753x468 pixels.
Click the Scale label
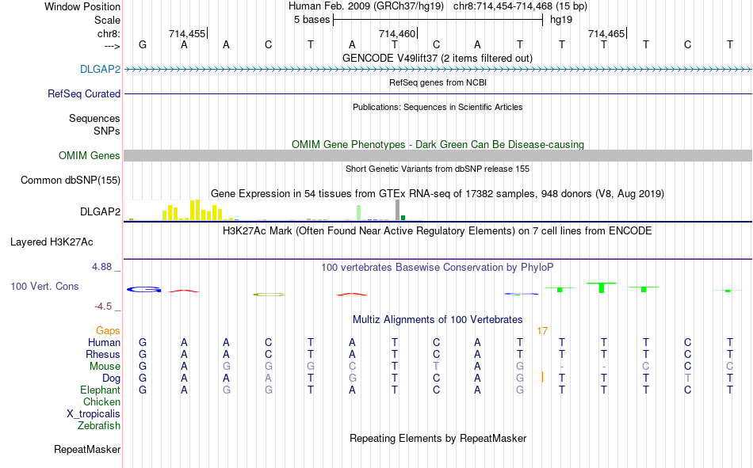(x=107, y=20)
